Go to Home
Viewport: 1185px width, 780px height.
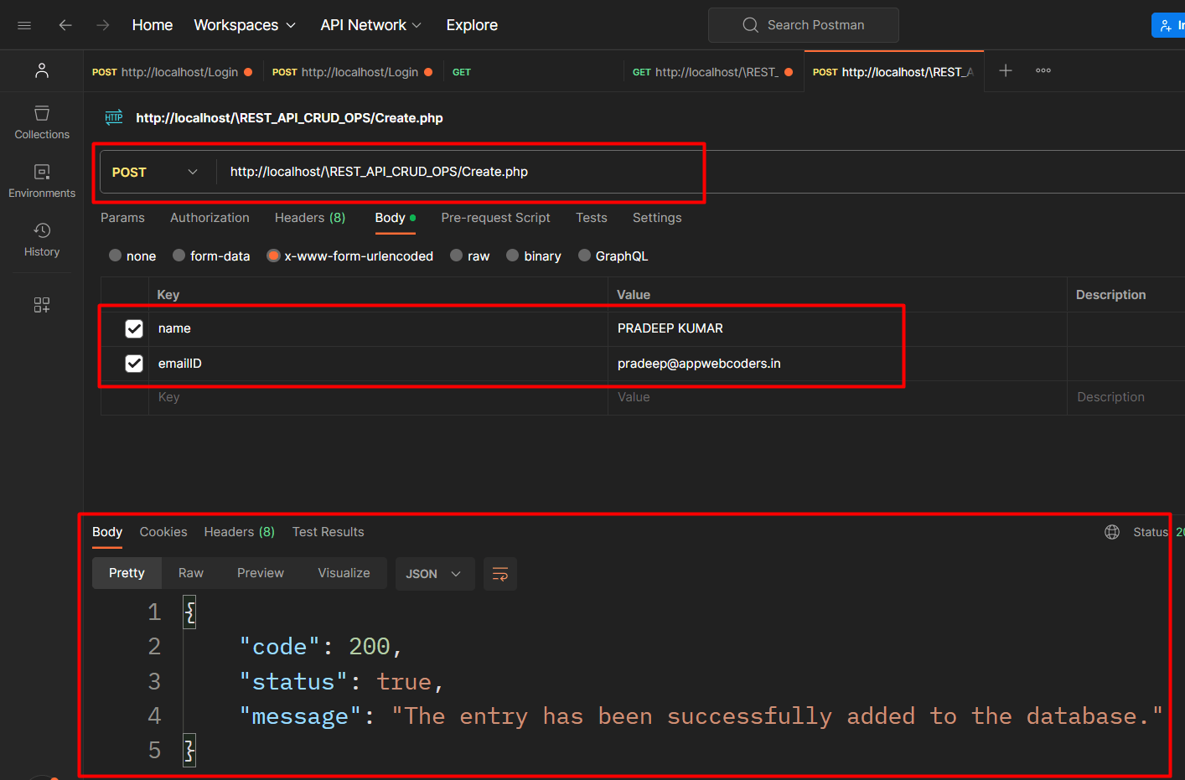153,25
